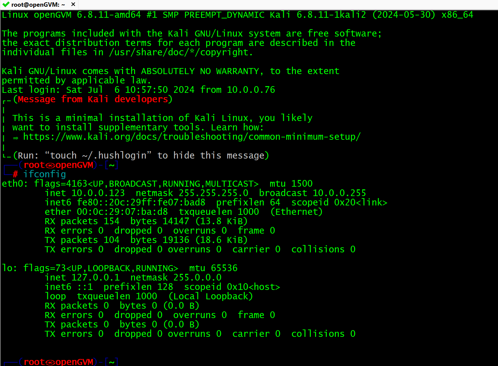Click the MAC address 00:0c:29:07:ba:d8
This screenshot has width=498, height=366.
coord(122,212)
